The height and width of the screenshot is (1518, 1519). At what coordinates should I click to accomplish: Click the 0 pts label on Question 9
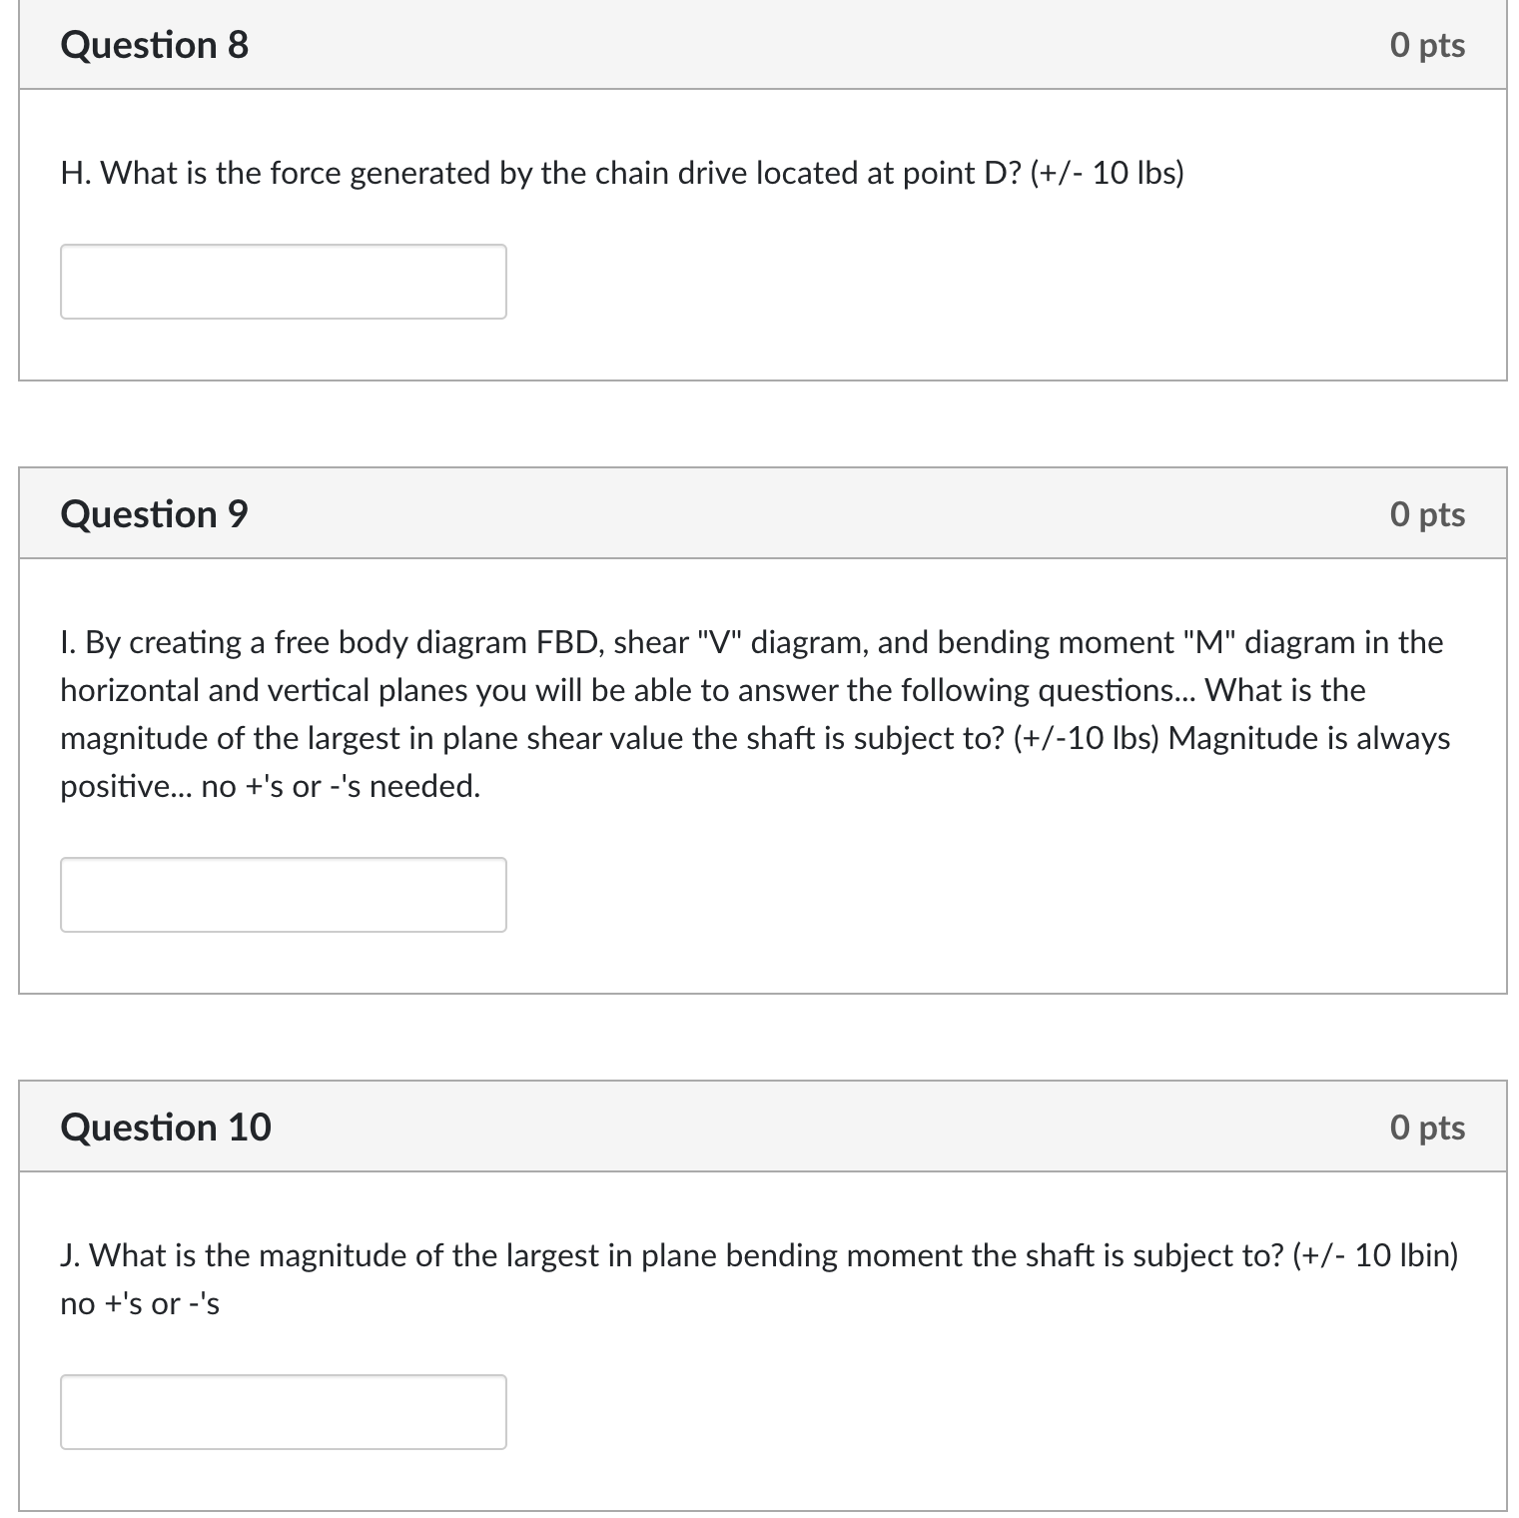point(1429,513)
